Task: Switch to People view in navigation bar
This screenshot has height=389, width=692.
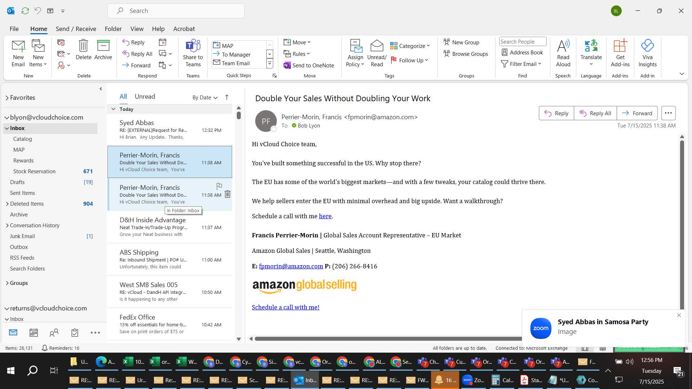Action: [x=54, y=332]
